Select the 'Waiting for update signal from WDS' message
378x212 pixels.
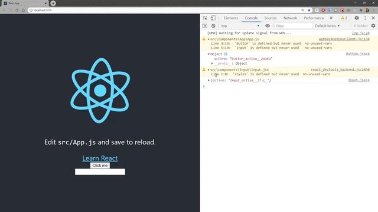249,33
